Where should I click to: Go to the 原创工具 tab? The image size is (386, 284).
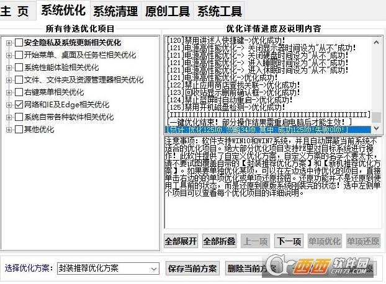(168, 11)
